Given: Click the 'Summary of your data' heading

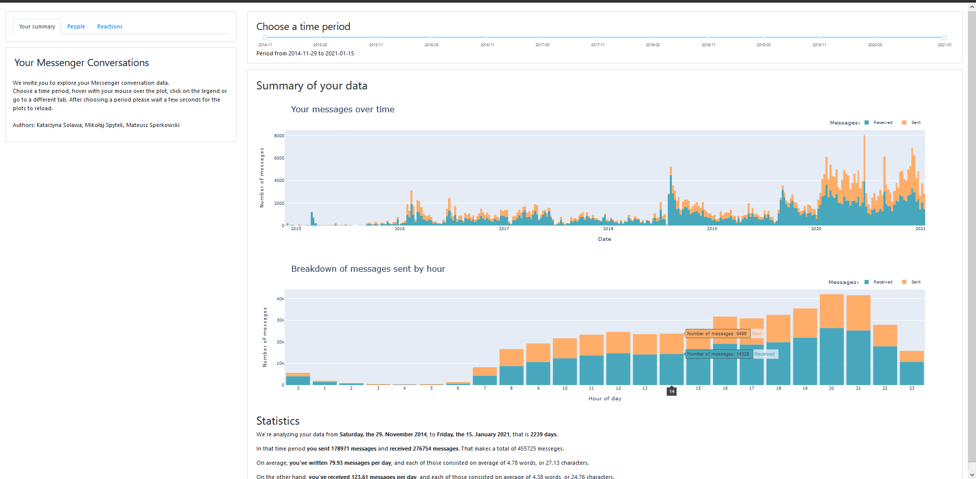Looking at the screenshot, I should [x=312, y=86].
